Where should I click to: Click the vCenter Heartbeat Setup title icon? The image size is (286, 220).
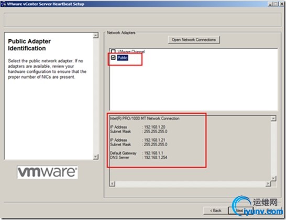(3, 4)
